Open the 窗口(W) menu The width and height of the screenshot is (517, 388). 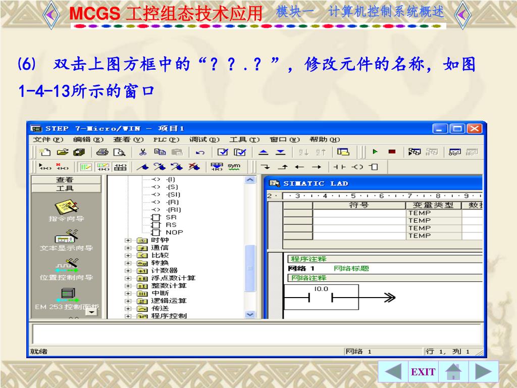(x=285, y=139)
